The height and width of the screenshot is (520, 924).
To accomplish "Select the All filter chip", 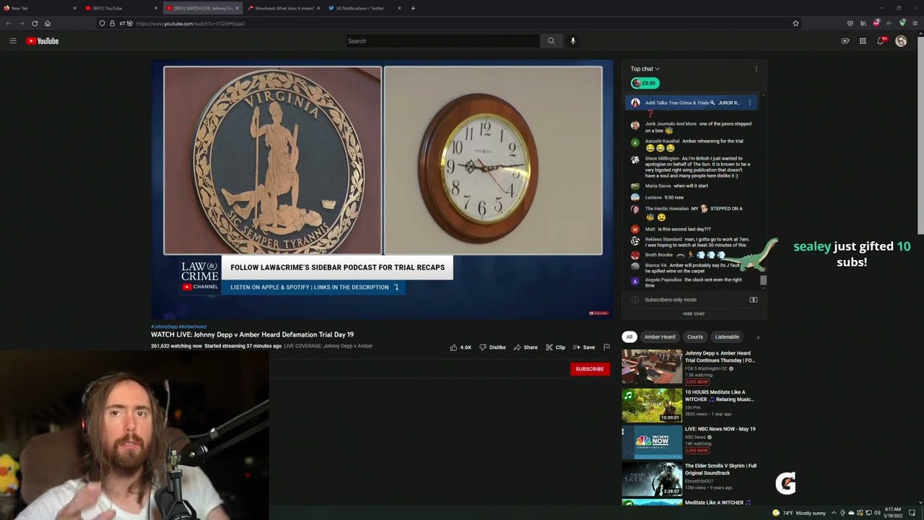I will pos(629,337).
